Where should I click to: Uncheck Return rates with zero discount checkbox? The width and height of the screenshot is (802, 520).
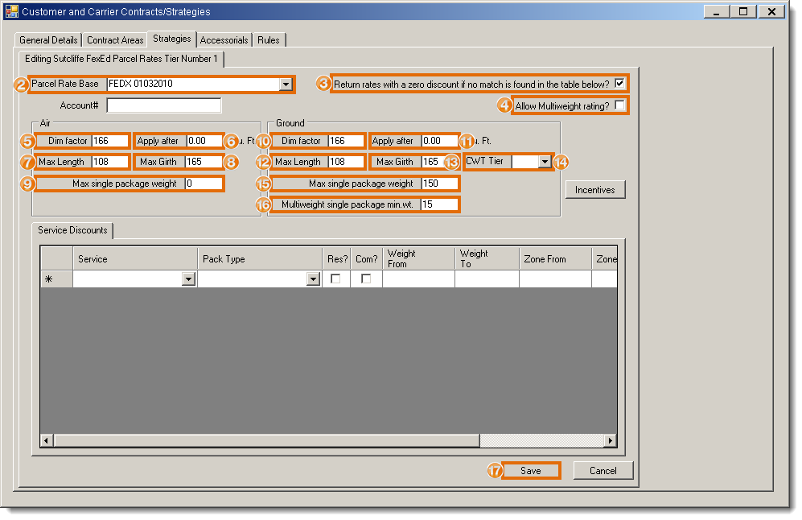pyautogui.click(x=619, y=83)
